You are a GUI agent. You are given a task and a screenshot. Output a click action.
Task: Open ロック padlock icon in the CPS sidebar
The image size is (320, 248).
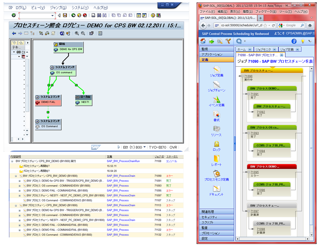217,144
